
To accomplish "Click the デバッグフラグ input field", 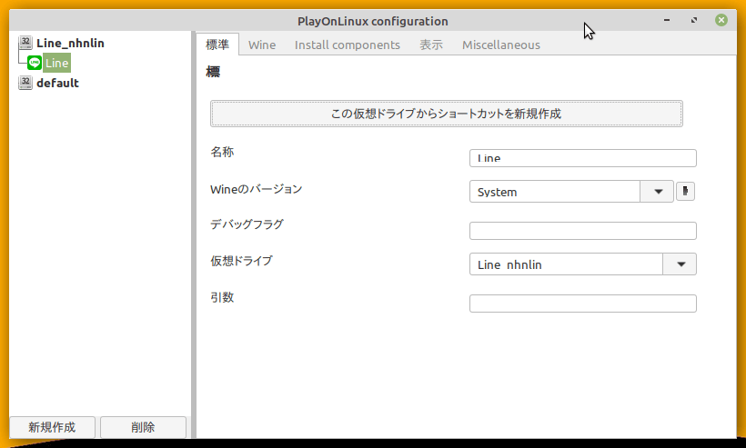I will pos(583,231).
